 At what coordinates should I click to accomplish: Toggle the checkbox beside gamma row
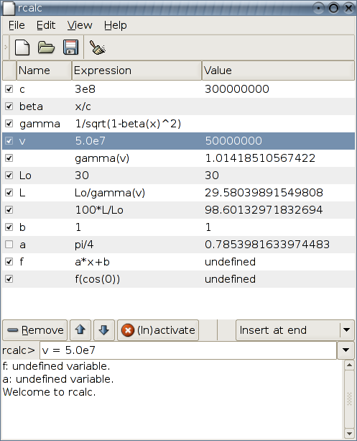click(x=9, y=124)
